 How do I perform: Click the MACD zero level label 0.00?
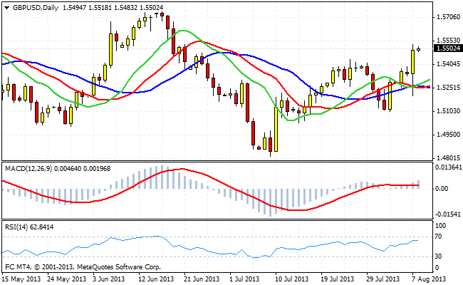click(442, 188)
